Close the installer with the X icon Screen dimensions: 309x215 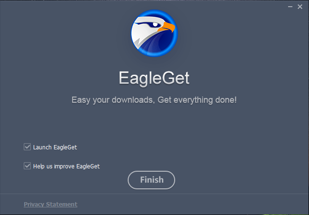(x=300, y=7)
